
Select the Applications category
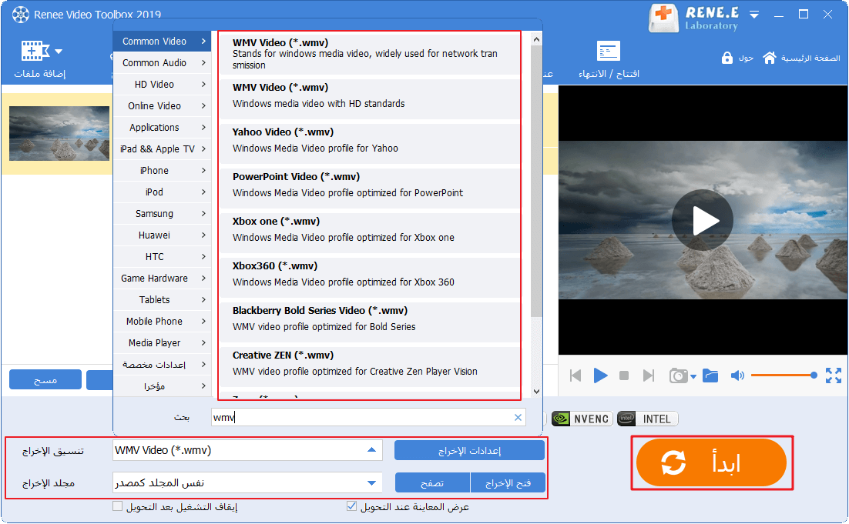pyautogui.click(x=162, y=128)
